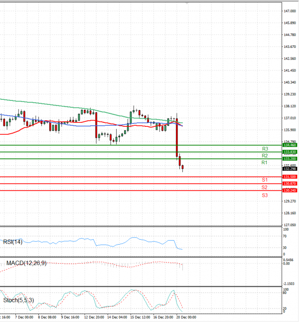Click the 0.5456 MACD scale value

(289, 260)
